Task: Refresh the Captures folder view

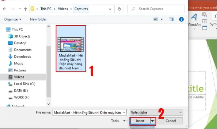Action: coord(119,9)
